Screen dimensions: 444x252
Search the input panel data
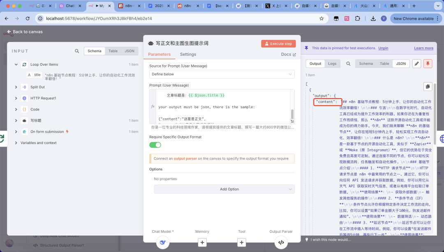tap(77, 51)
